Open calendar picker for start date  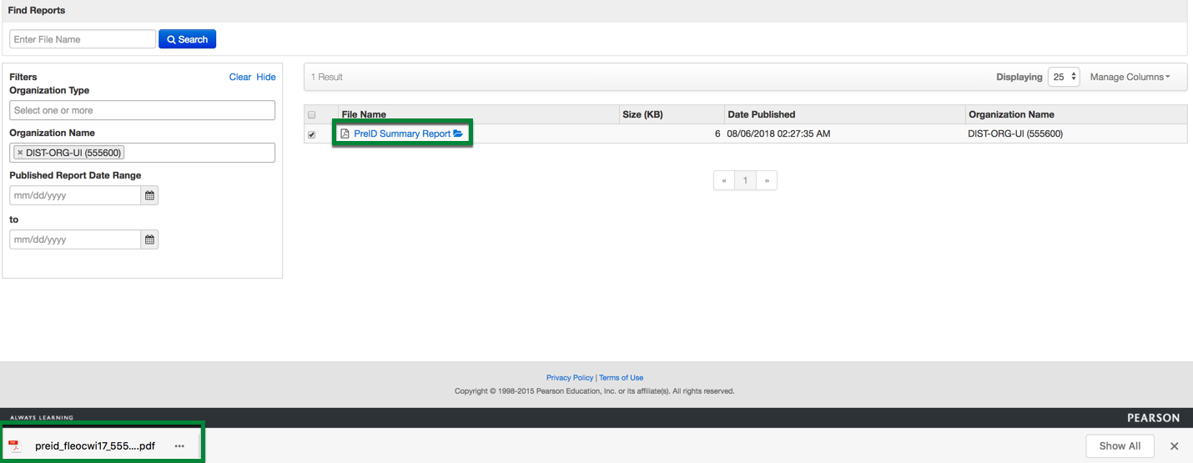[x=149, y=195]
